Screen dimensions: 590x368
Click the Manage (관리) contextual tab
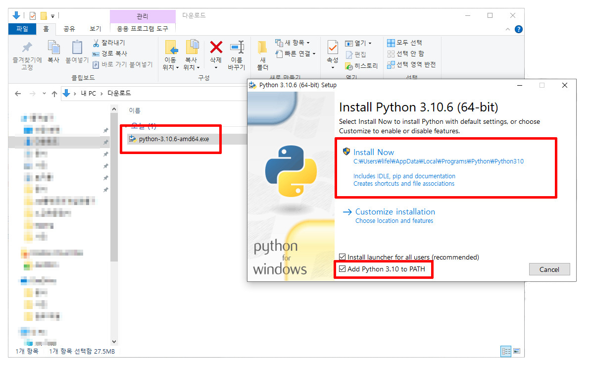pyautogui.click(x=143, y=16)
